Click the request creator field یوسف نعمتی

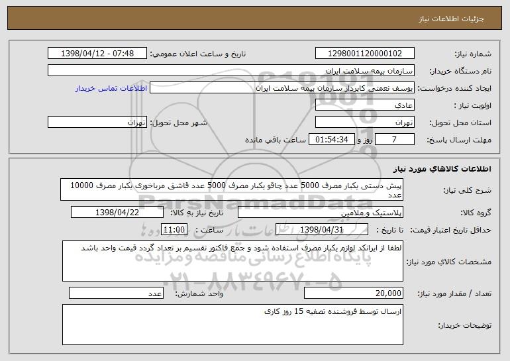[282, 88]
